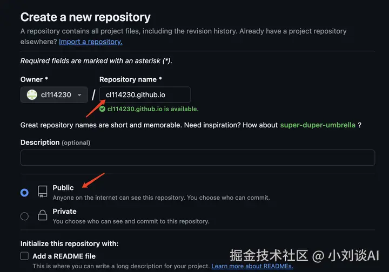389x272 pixels.
Task: Open the Owner dropdown showing cl114230
Action: click(54, 94)
